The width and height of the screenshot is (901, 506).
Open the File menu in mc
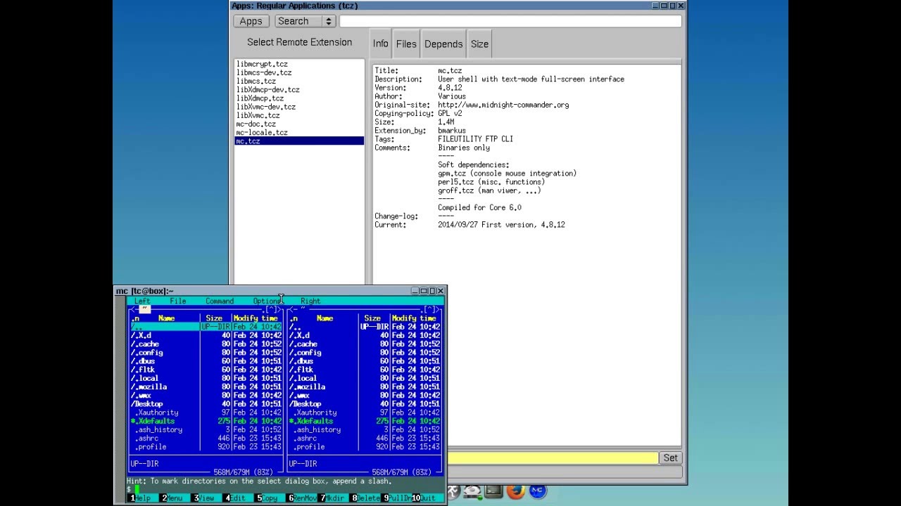178,301
